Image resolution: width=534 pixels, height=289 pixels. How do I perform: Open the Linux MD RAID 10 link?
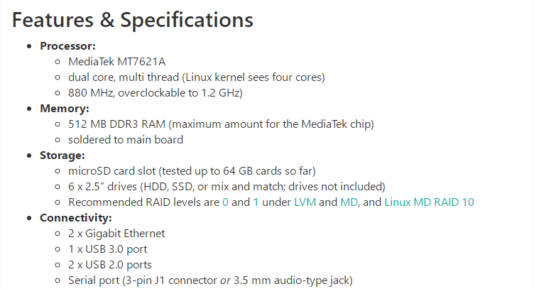(x=429, y=202)
